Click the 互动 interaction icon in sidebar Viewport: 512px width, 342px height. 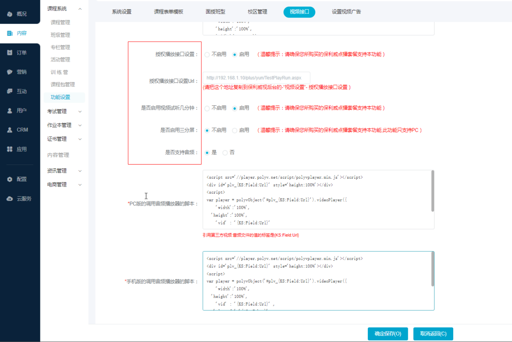click(10, 92)
